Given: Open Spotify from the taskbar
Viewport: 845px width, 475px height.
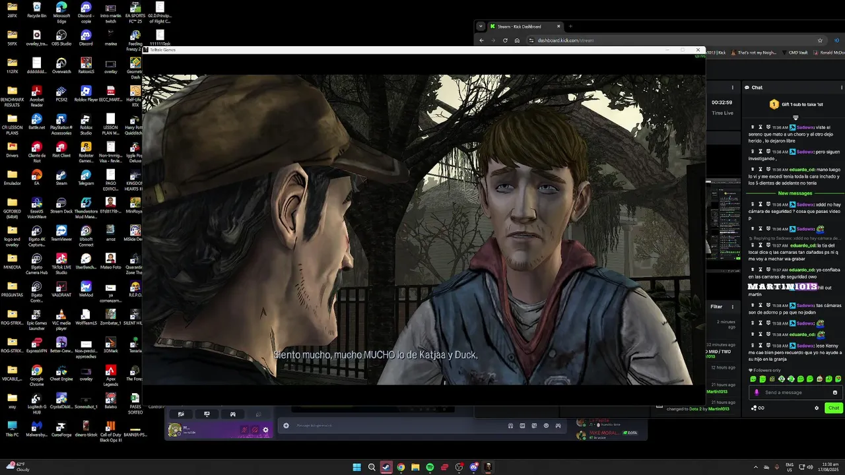Looking at the screenshot, I should [430, 467].
